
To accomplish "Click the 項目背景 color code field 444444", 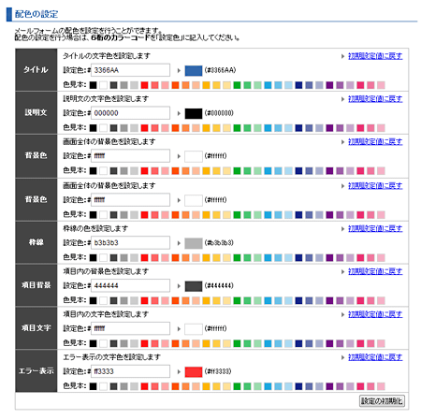I will tap(130, 285).
